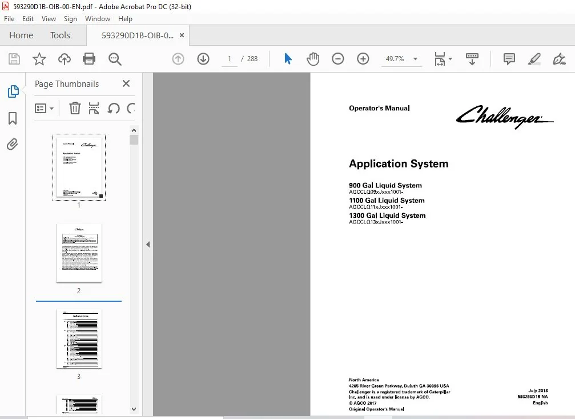Click the upload to cloud icon

point(65,59)
